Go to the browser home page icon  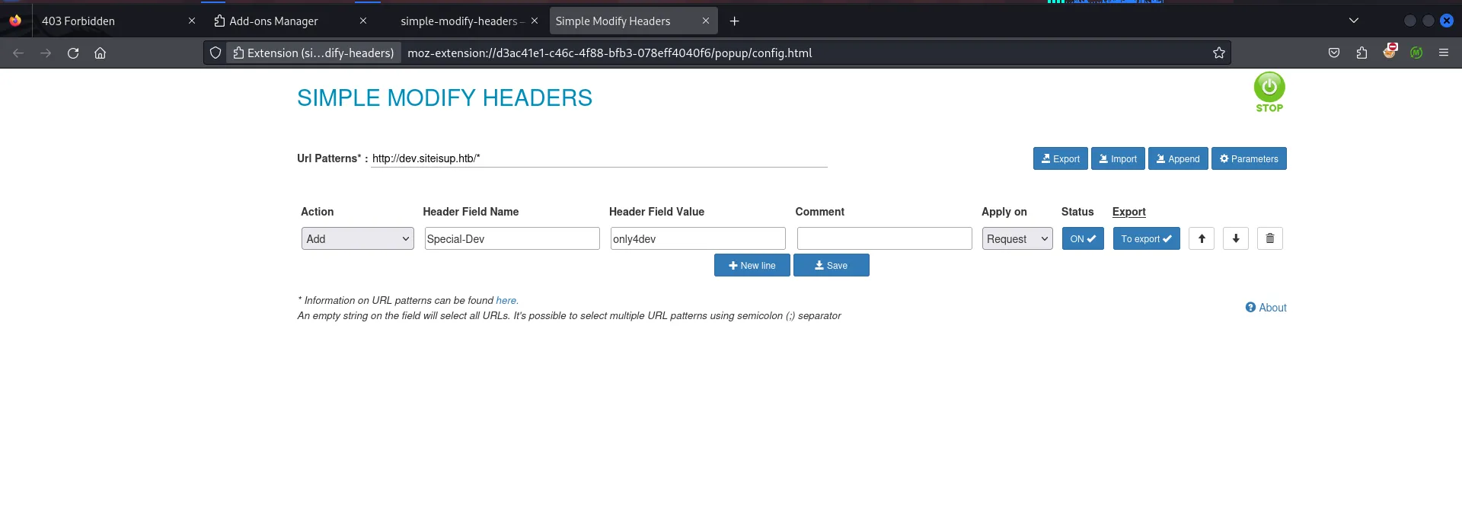101,53
